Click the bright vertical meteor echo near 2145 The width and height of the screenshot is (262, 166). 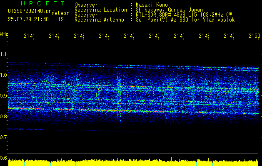coord(118,98)
